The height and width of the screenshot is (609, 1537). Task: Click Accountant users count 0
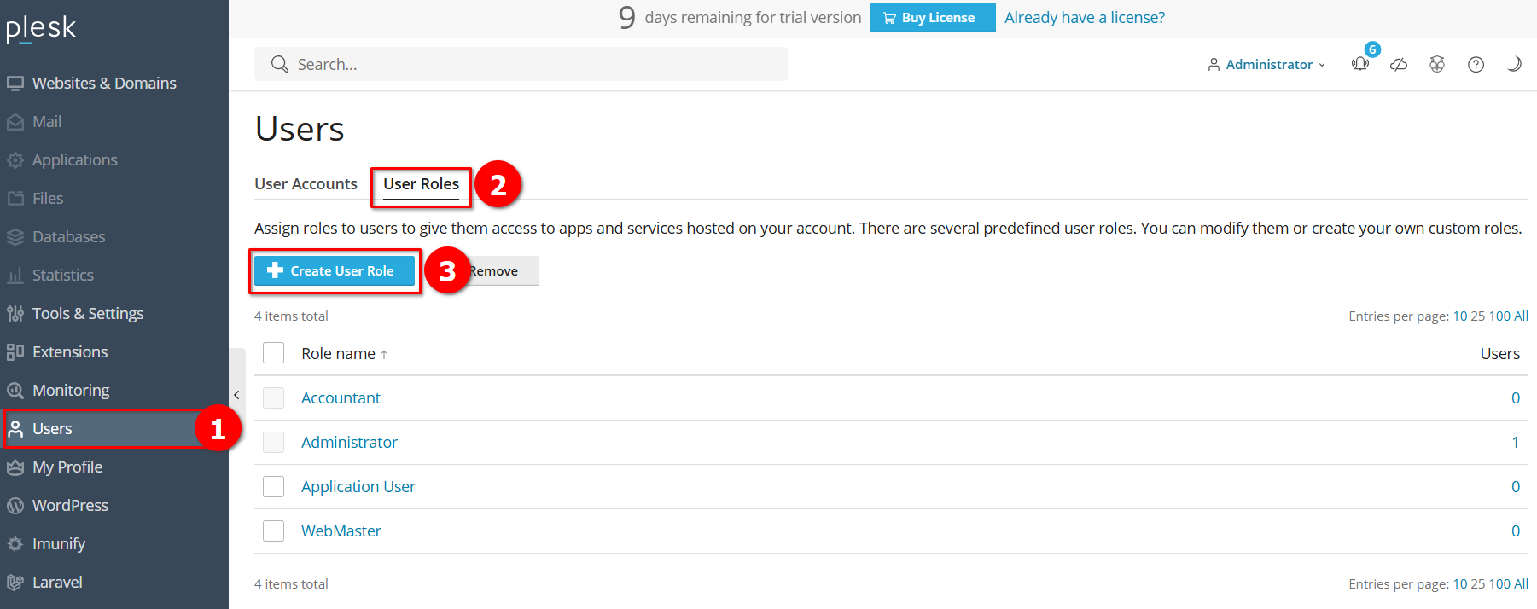[x=1516, y=398]
